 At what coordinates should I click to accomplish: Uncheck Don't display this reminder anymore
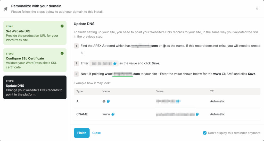coord(205,133)
